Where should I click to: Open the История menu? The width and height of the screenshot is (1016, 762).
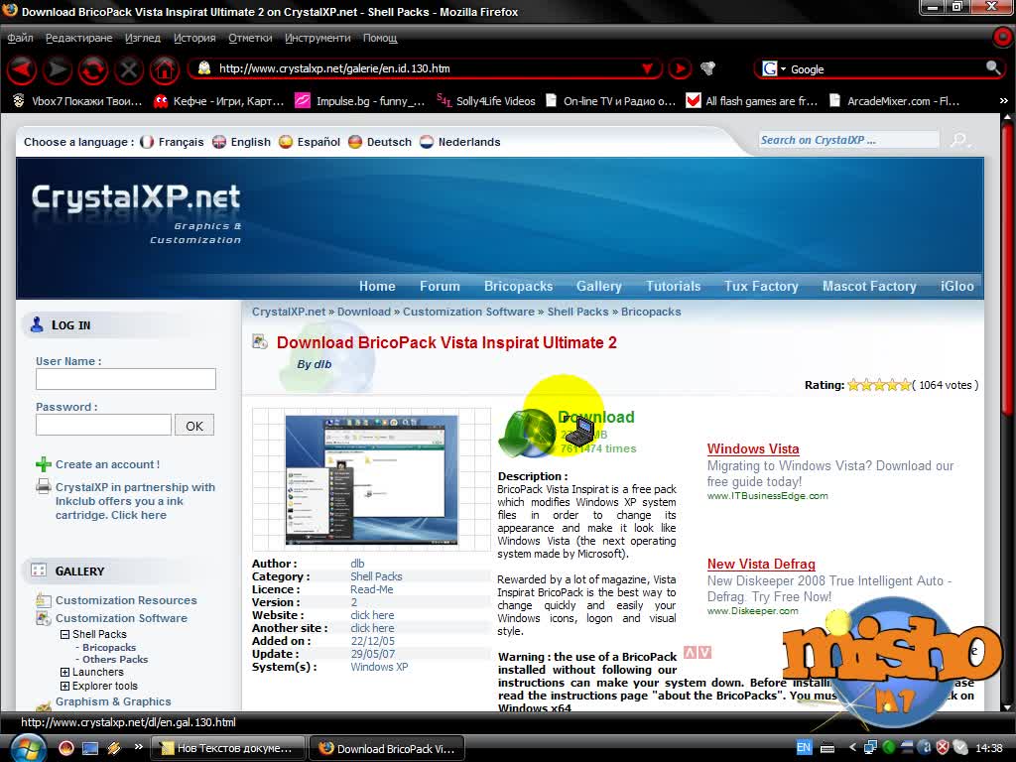pyautogui.click(x=194, y=39)
